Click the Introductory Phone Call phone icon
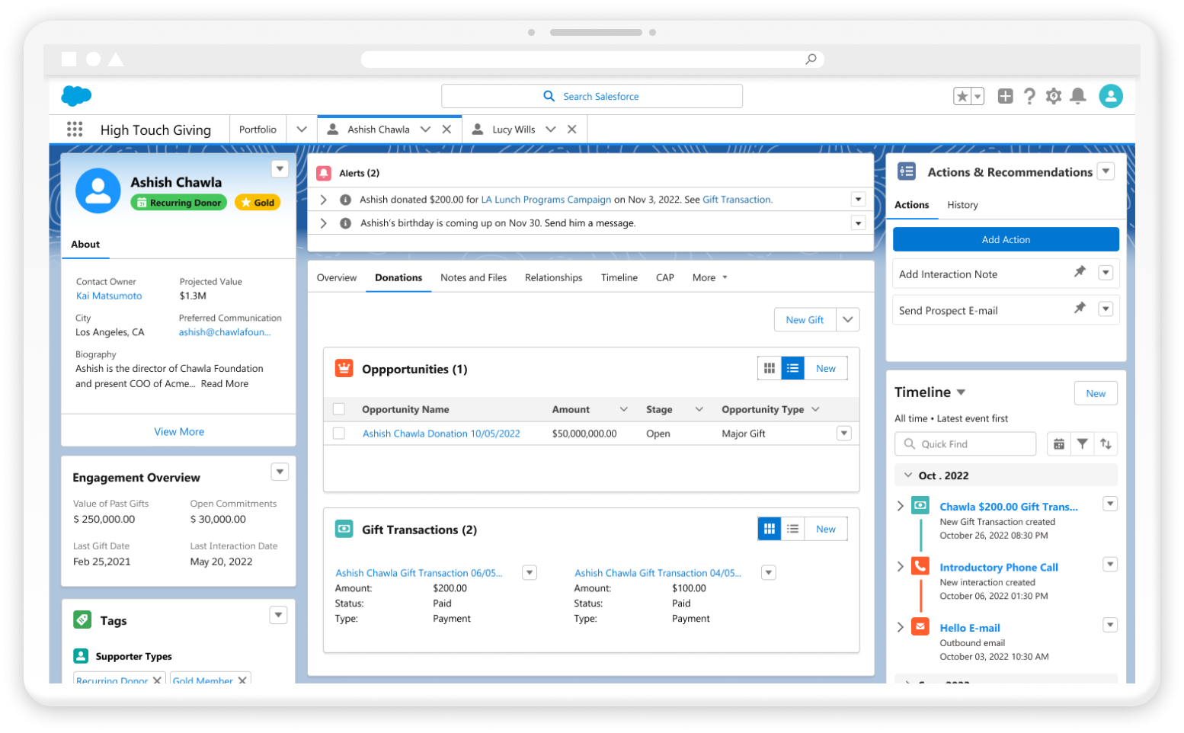The width and height of the screenshot is (1184, 733). [920, 566]
